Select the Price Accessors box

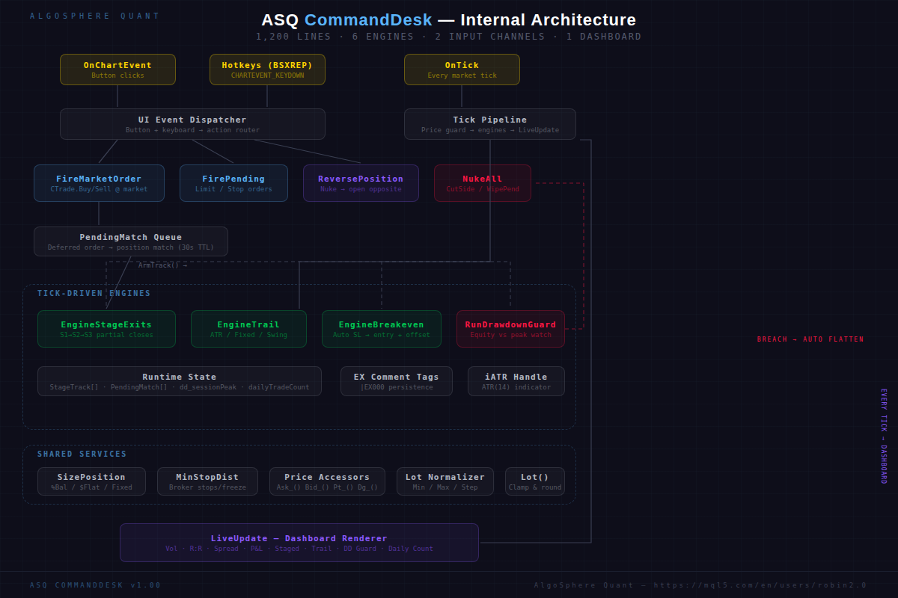point(327,481)
